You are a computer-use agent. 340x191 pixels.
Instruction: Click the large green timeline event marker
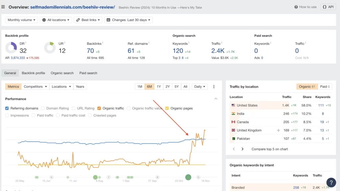(x=188, y=177)
